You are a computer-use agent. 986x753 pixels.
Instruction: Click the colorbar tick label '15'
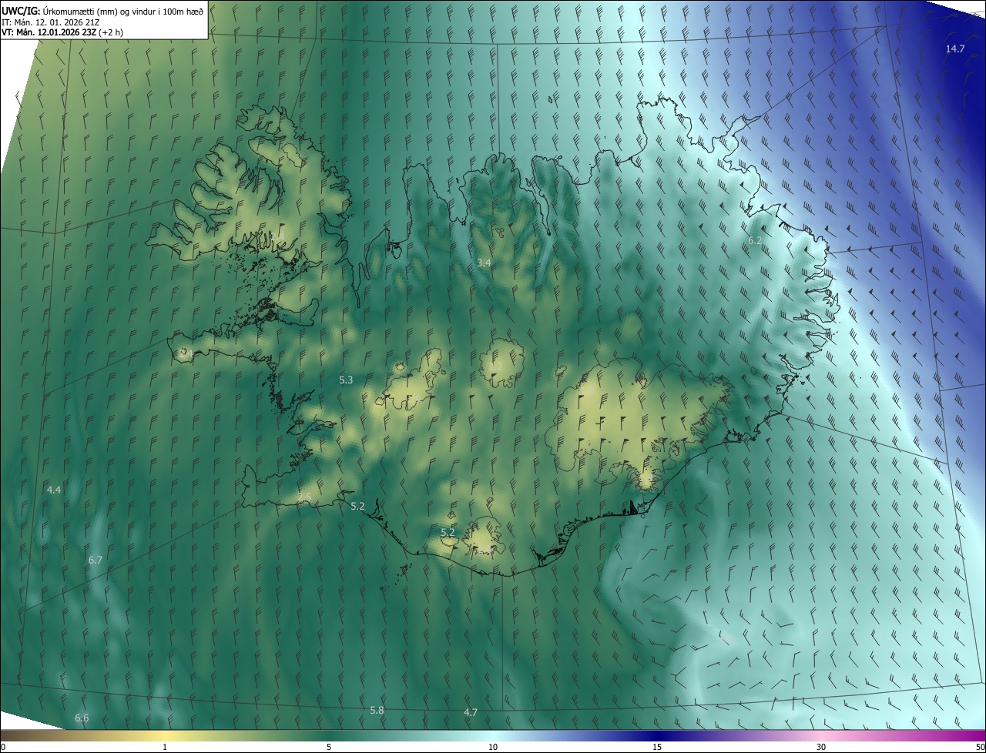pos(657,748)
